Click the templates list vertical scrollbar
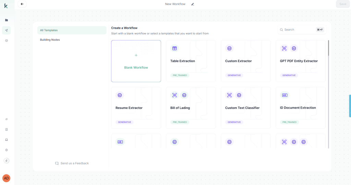This screenshot has height=185, width=351. [328, 48]
